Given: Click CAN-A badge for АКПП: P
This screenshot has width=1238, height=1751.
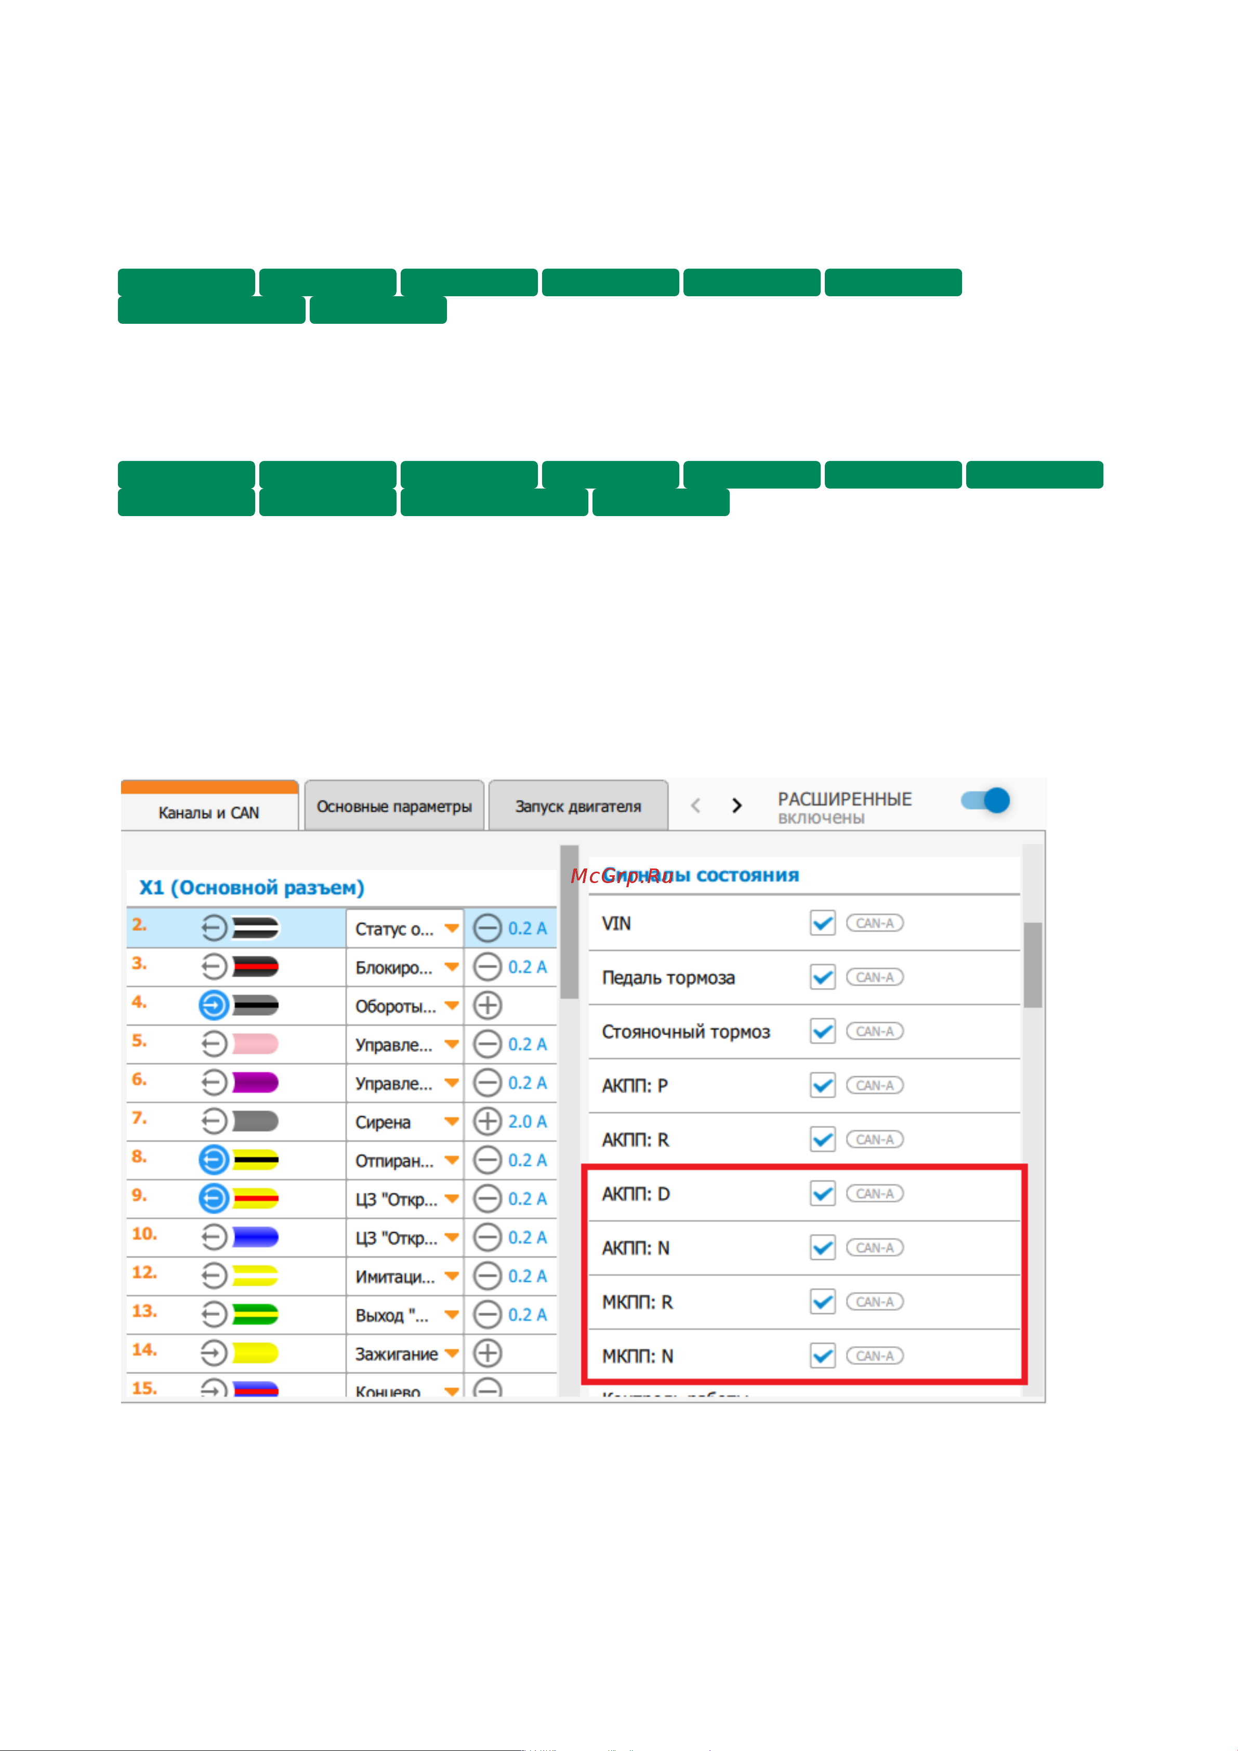Looking at the screenshot, I should [875, 1085].
